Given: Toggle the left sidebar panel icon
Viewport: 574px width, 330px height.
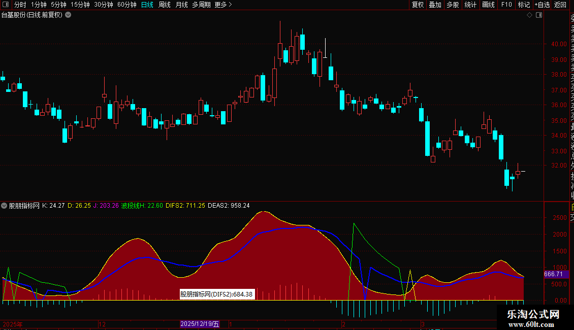Looking at the screenshot, I should click(6, 5).
